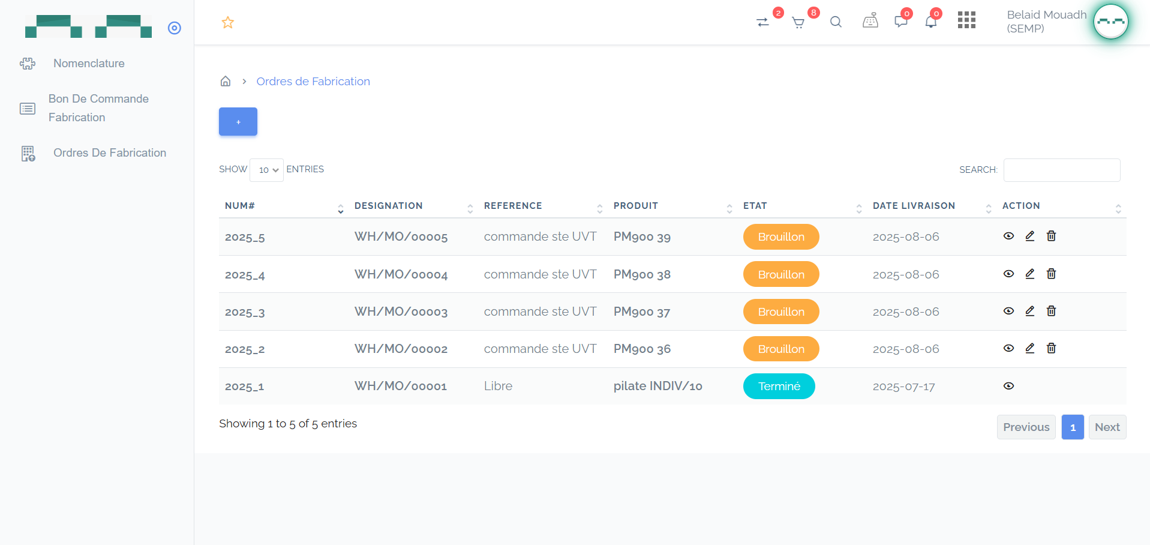The image size is (1150, 545).
Task: Delete order 2025_3 with trash icon
Action: click(1051, 311)
